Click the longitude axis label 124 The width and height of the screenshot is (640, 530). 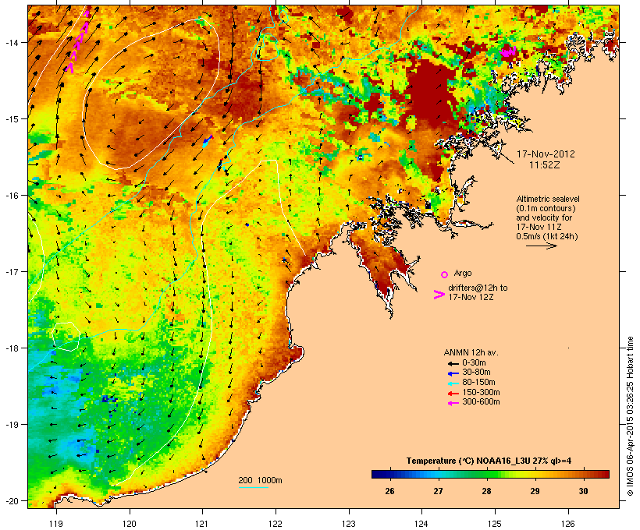click(x=421, y=524)
